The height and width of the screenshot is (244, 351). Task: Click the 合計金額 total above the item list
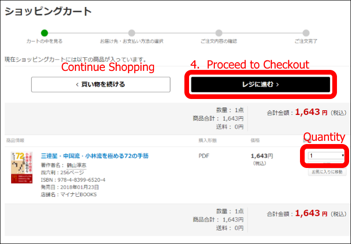(x=307, y=112)
